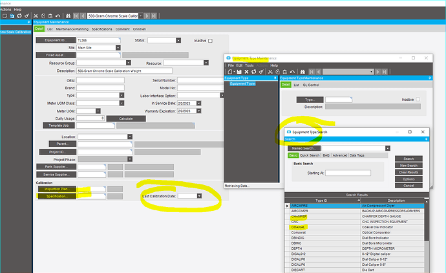Viewport: 446px width, 273px height.
Task: Click the binoculars Search icon in the main toolbar
Action: pos(68,16)
